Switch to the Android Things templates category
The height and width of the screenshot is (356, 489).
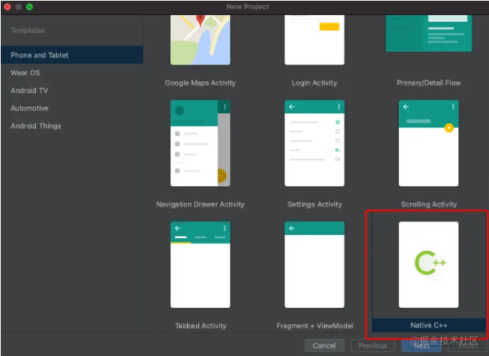click(x=72, y=126)
